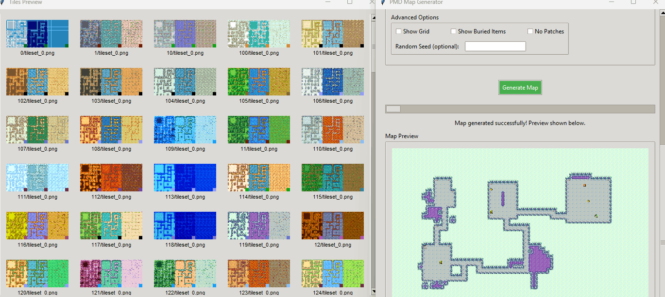Select the 1/tileset_0.png thumbnail
Image resolution: width=665 pixels, height=297 pixels.
111,33
